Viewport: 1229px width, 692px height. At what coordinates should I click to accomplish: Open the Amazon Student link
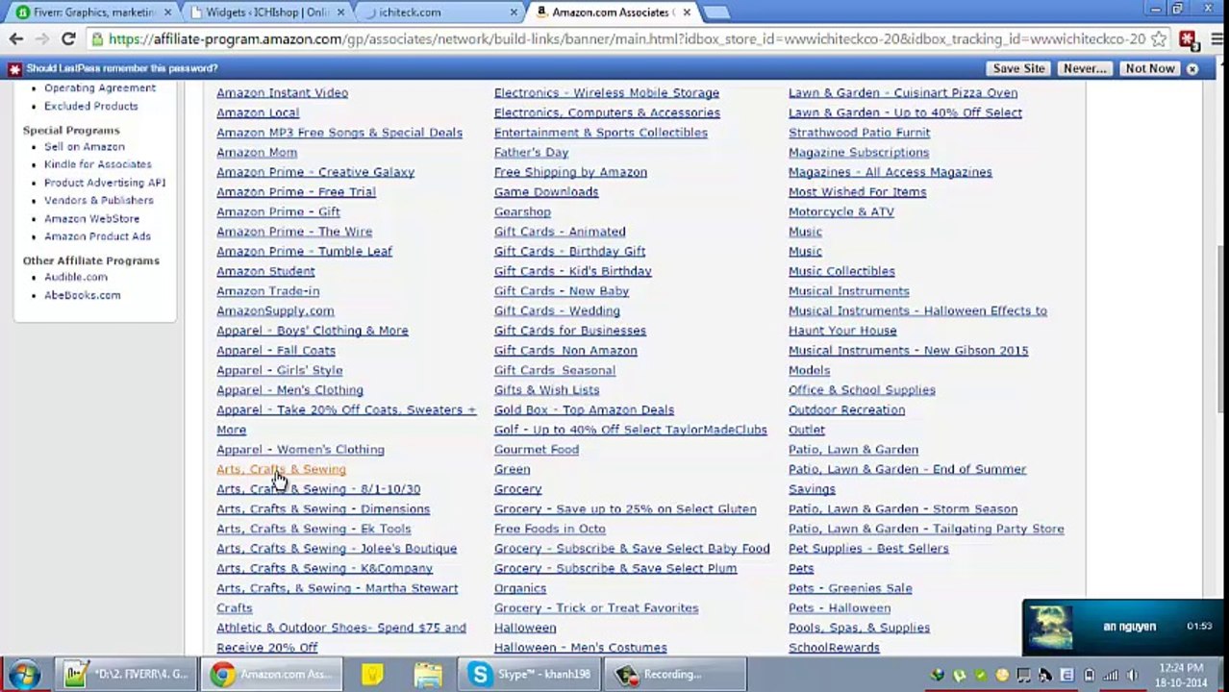pos(265,271)
